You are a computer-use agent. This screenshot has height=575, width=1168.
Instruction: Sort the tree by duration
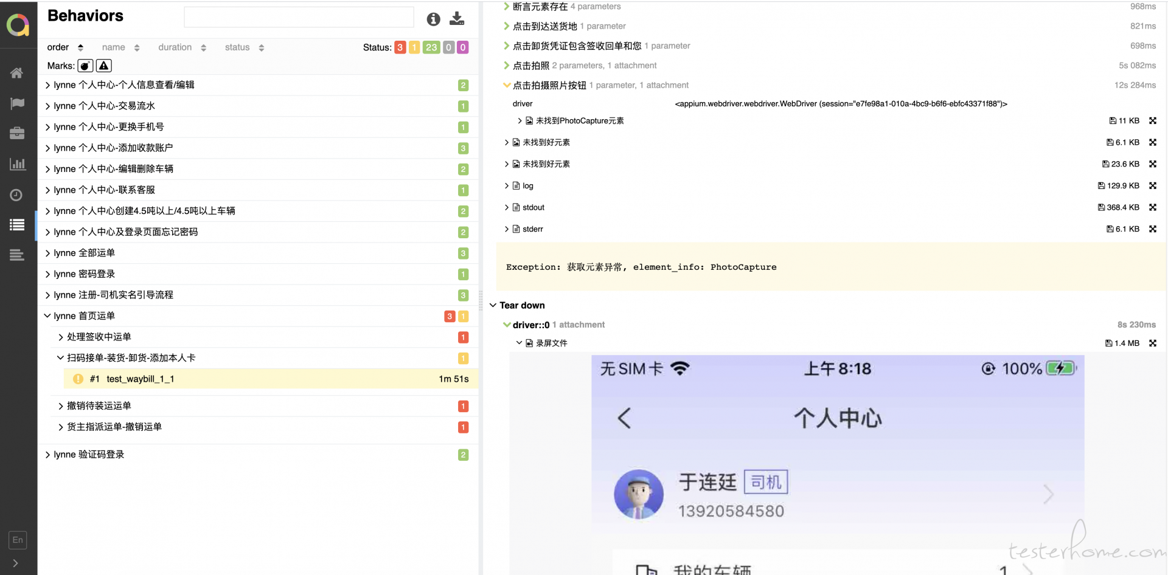[x=182, y=47]
